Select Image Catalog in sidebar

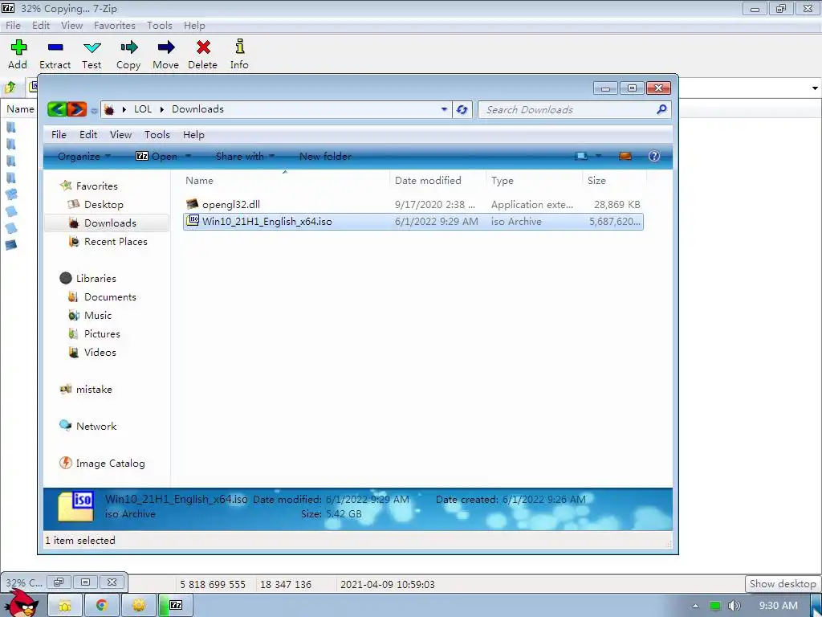[110, 464]
